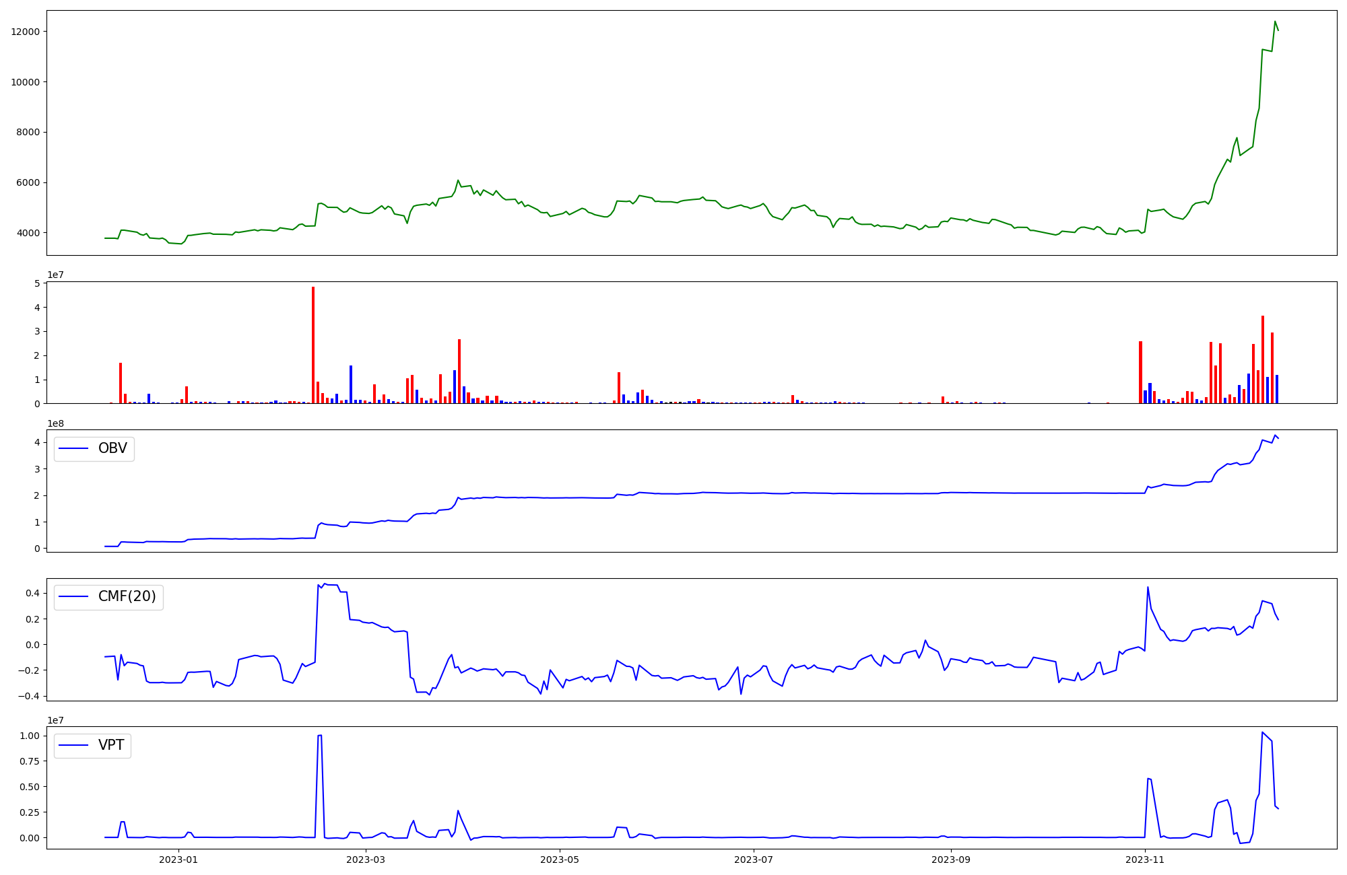Click the OBV legend label
Screen dimensions: 1347x875
pyautogui.click(x=112, y=449)
